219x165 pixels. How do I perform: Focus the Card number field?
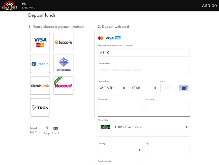pyautogui.click(x=144, y=70)
